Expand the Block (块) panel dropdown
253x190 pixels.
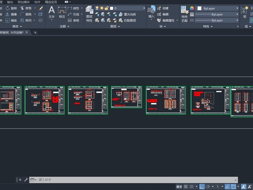[162, 26]
